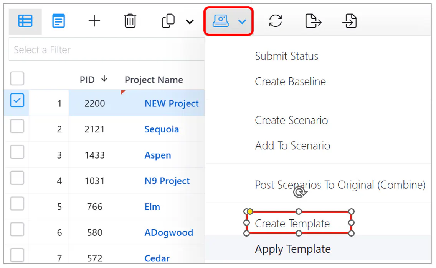Select Create Scenario menu entry
The image size is (436, 268).
click(291, 120)
